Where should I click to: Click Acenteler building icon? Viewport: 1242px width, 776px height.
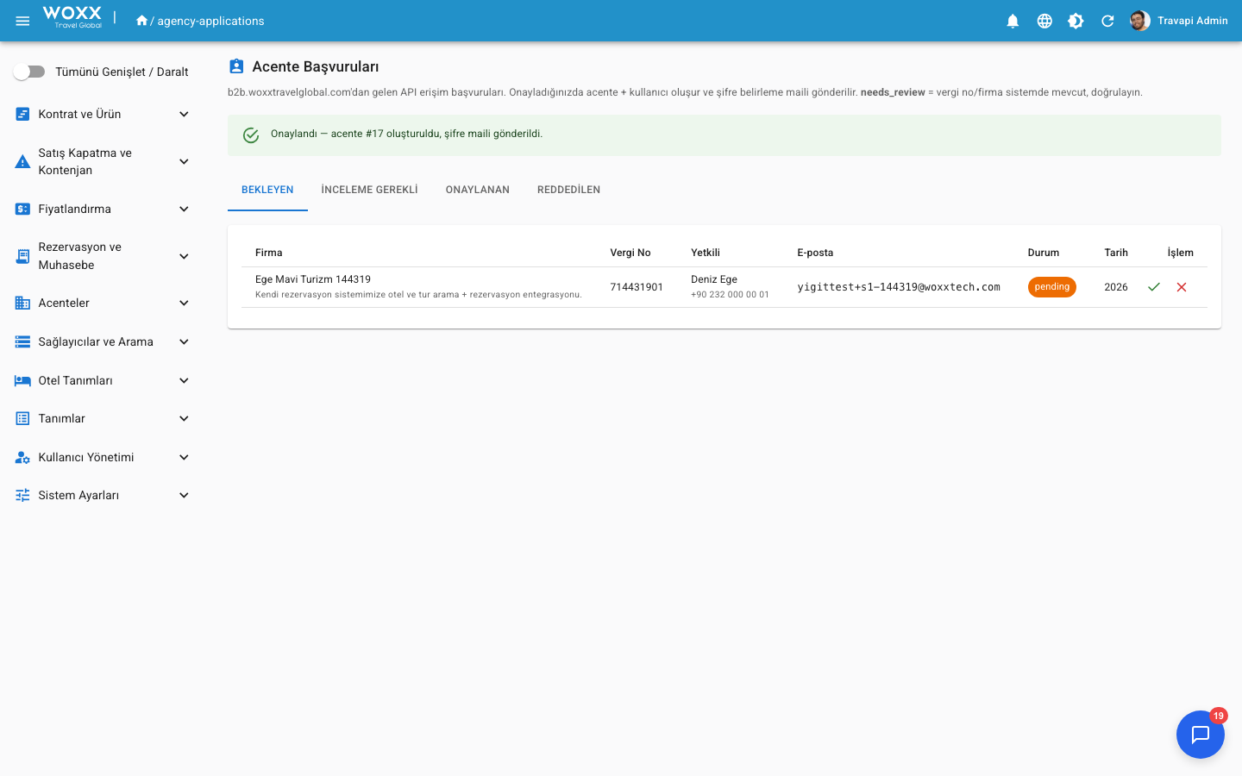pyautogui.click(x=22, y=303)
